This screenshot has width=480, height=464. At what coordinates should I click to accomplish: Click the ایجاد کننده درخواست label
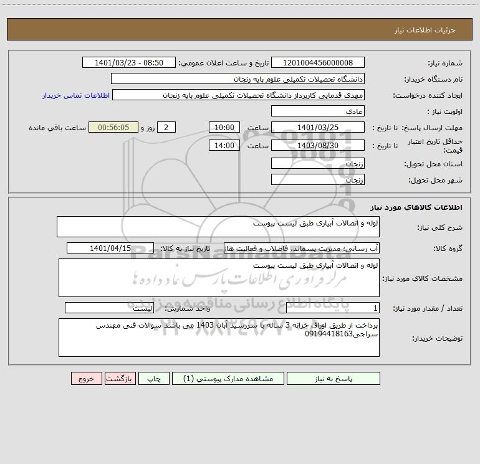(x=428, y=95)
